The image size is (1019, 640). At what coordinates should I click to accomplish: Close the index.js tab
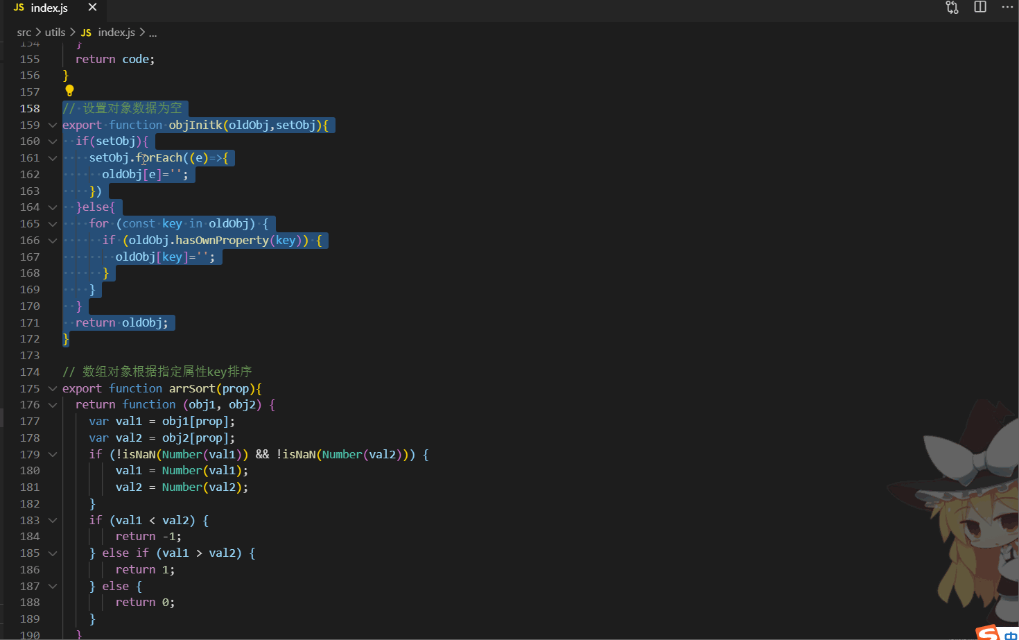92,8
